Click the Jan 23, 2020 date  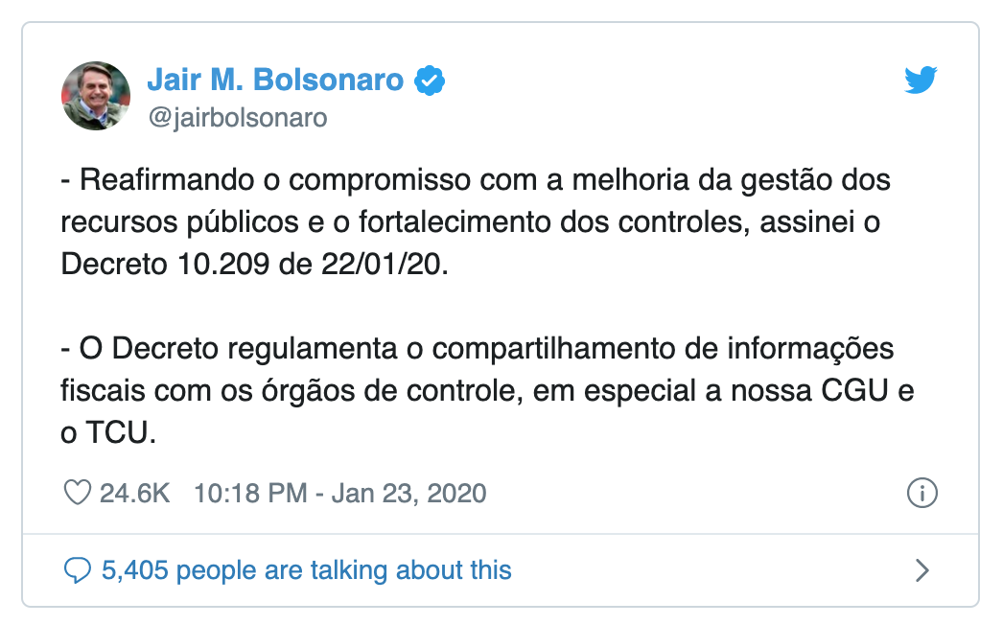(415, 494)
